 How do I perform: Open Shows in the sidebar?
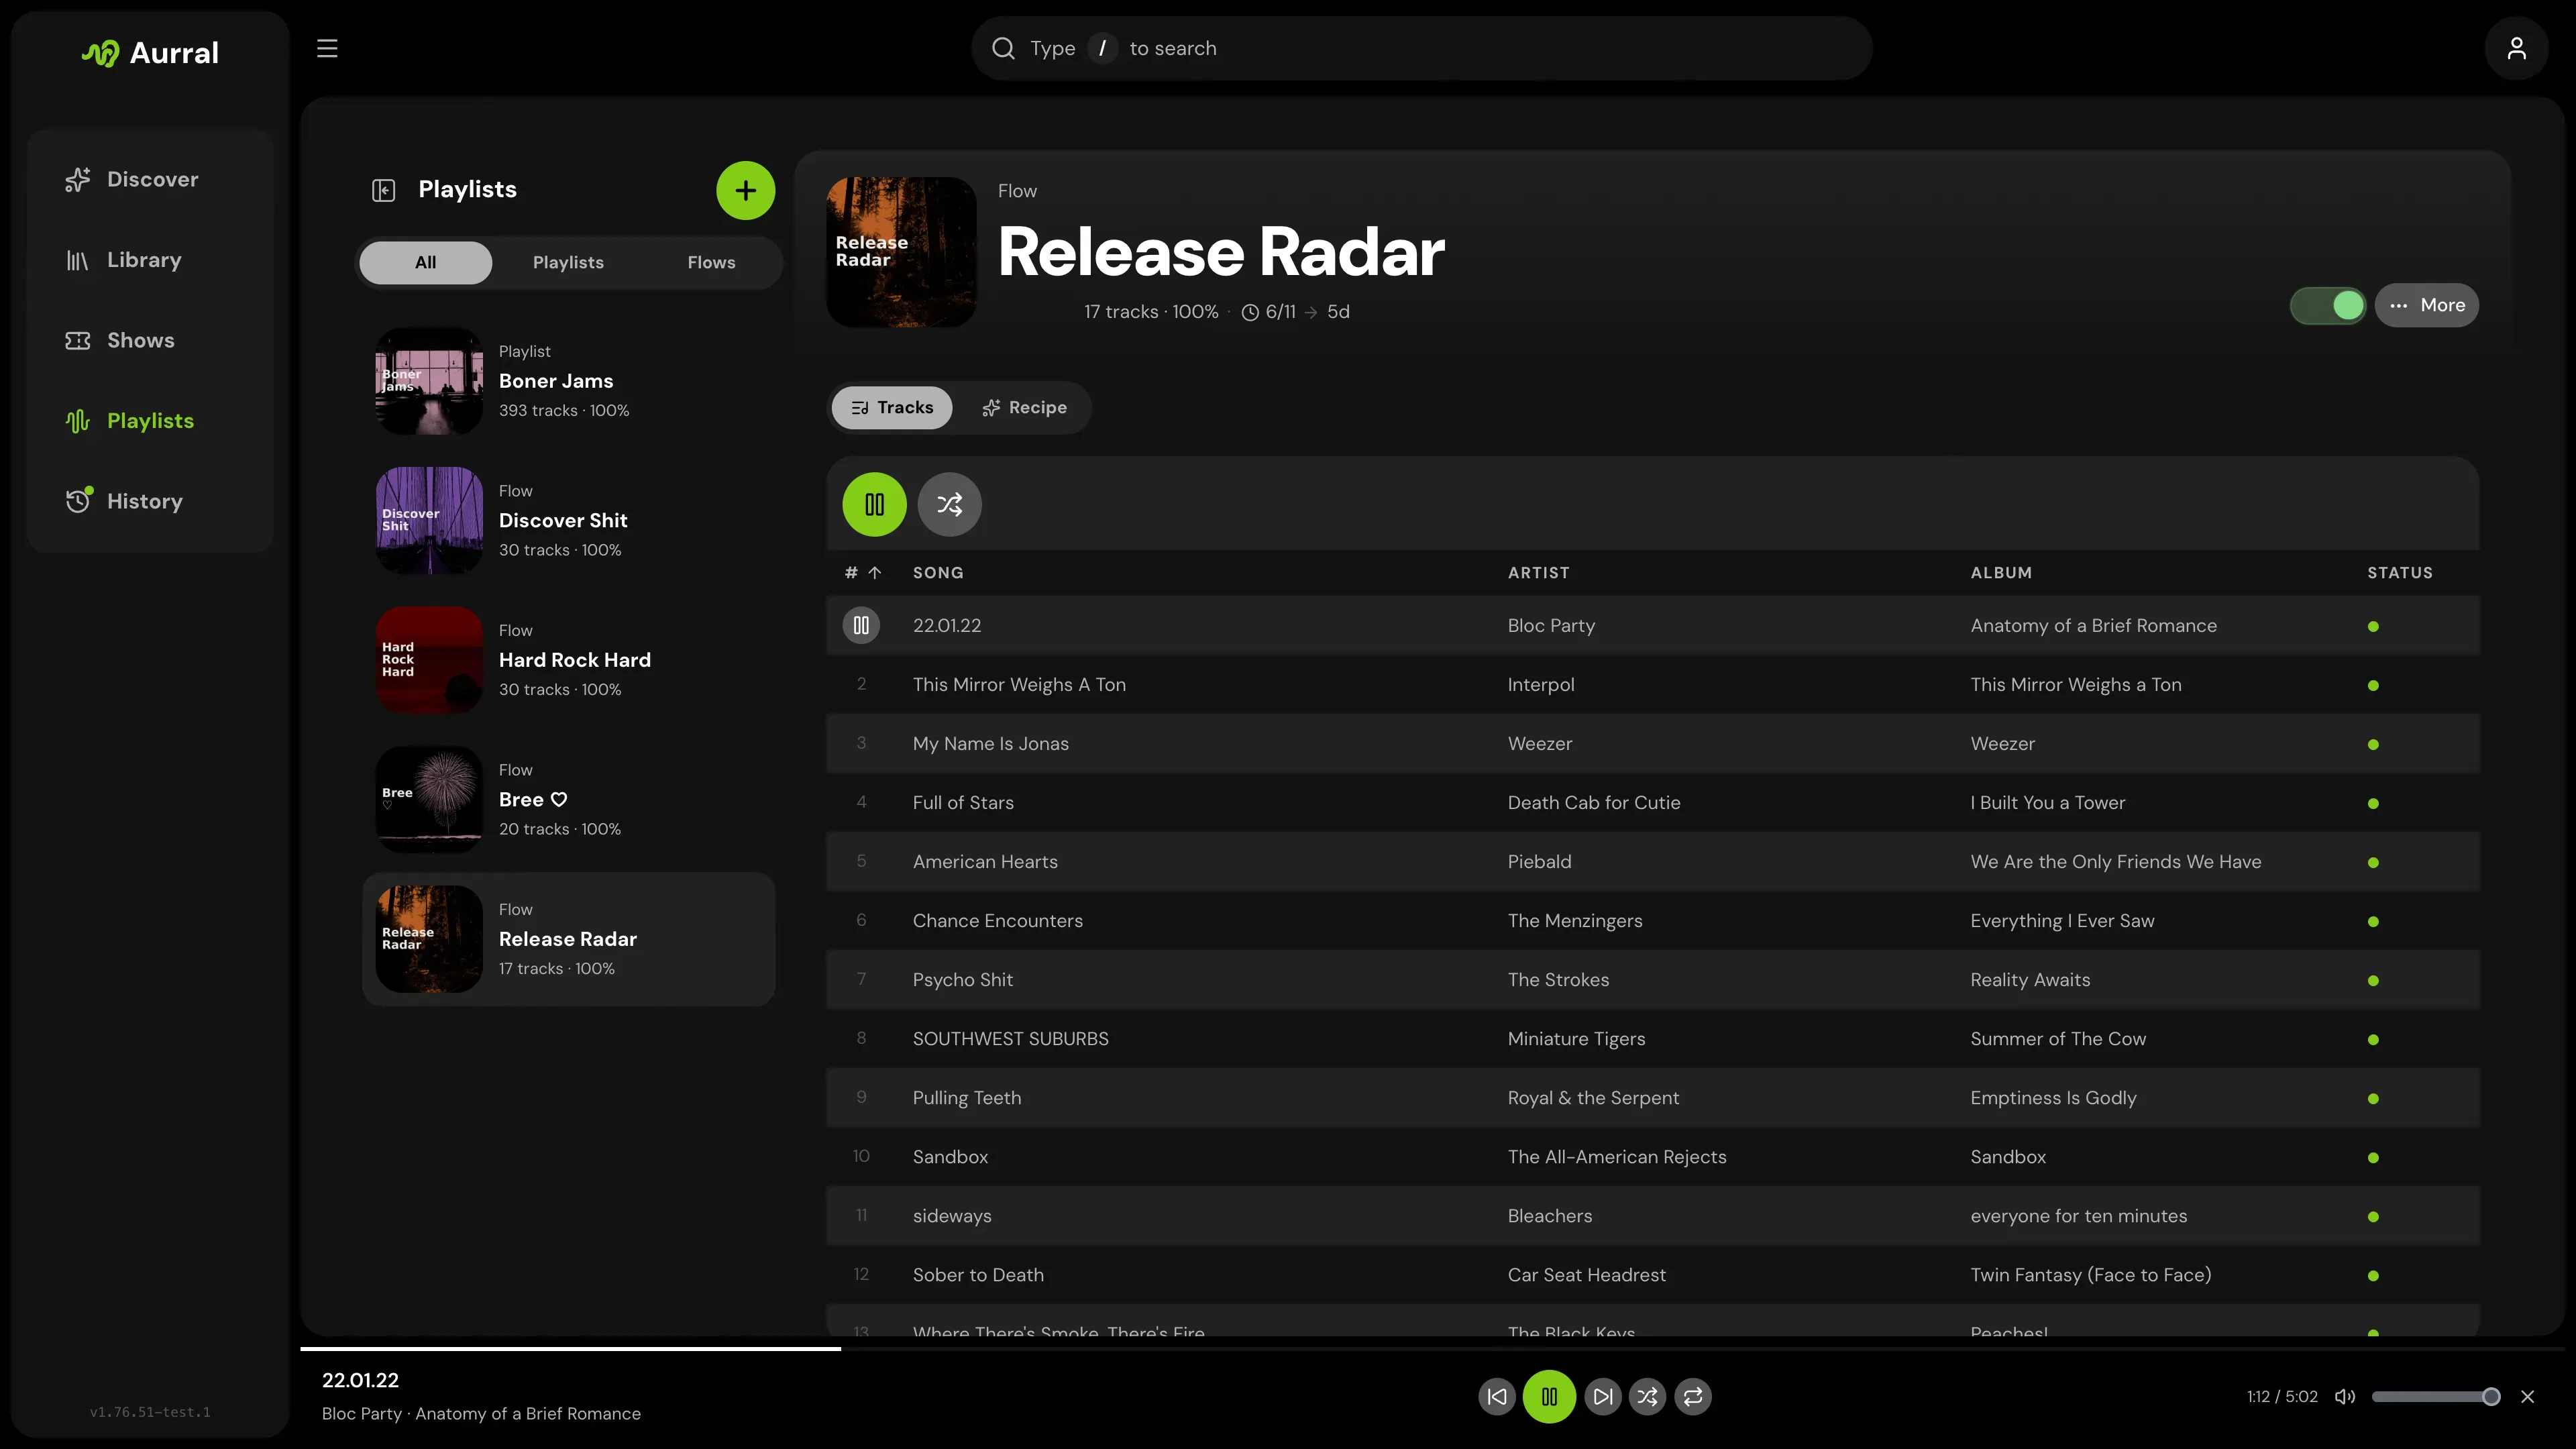tap(151, 340)
